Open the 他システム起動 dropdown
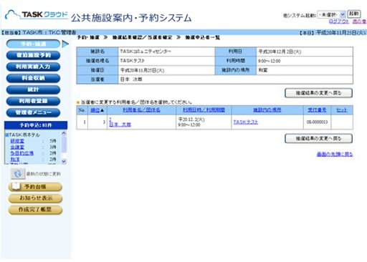Viewport: 367px width, 262px height. [331, 15]
